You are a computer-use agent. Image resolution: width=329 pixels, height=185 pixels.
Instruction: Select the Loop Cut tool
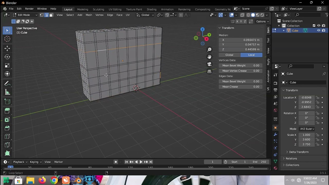point(7,136)
